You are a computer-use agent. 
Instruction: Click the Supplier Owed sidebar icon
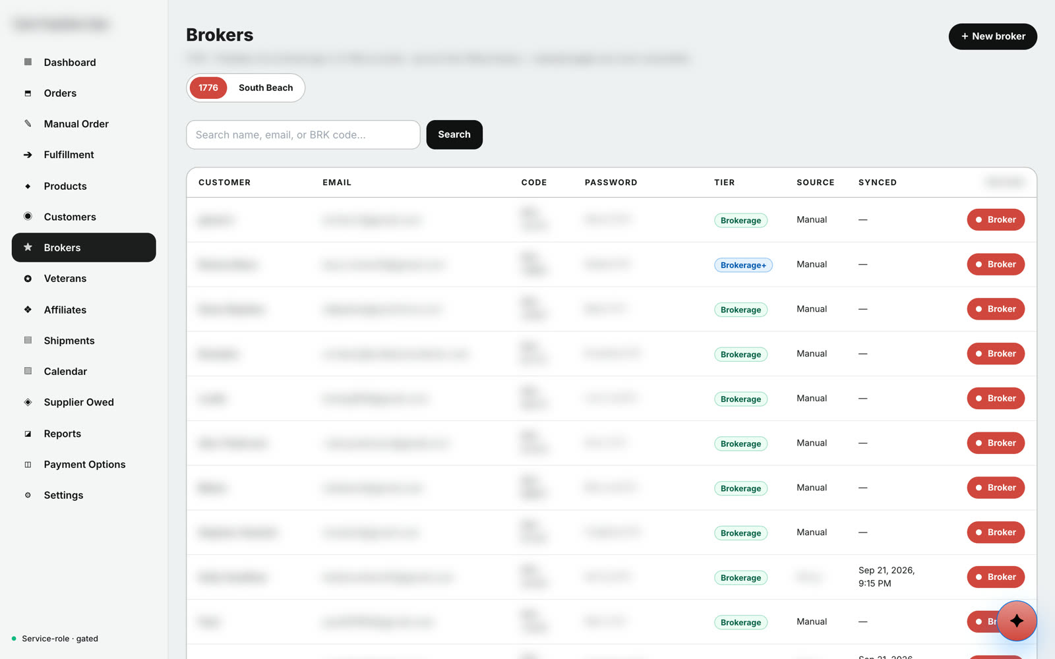[x=28, y=402]
